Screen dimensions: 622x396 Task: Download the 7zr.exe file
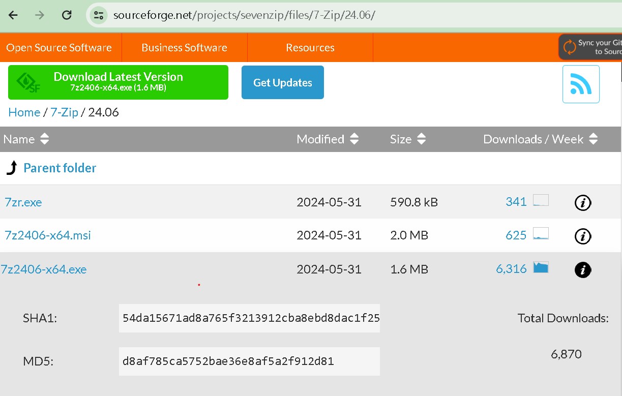(23, 202)
